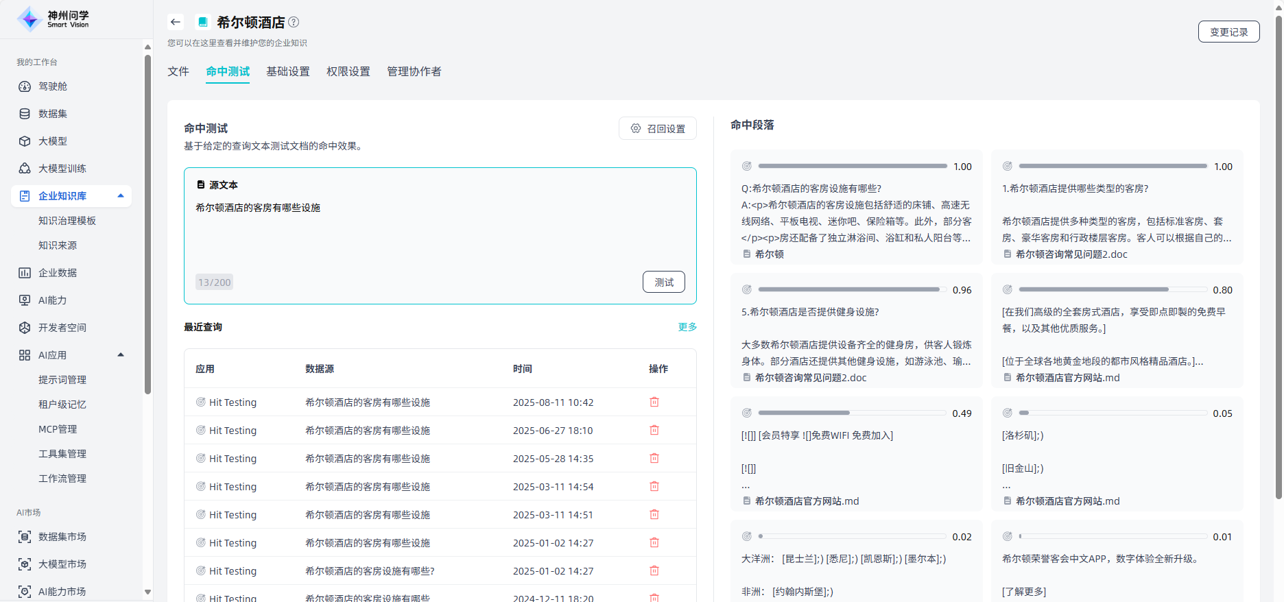The width and height of the screenshot is (1284, 602).
Task: Open 租户级记忆 under AI应用
Action: coord(62,405)
